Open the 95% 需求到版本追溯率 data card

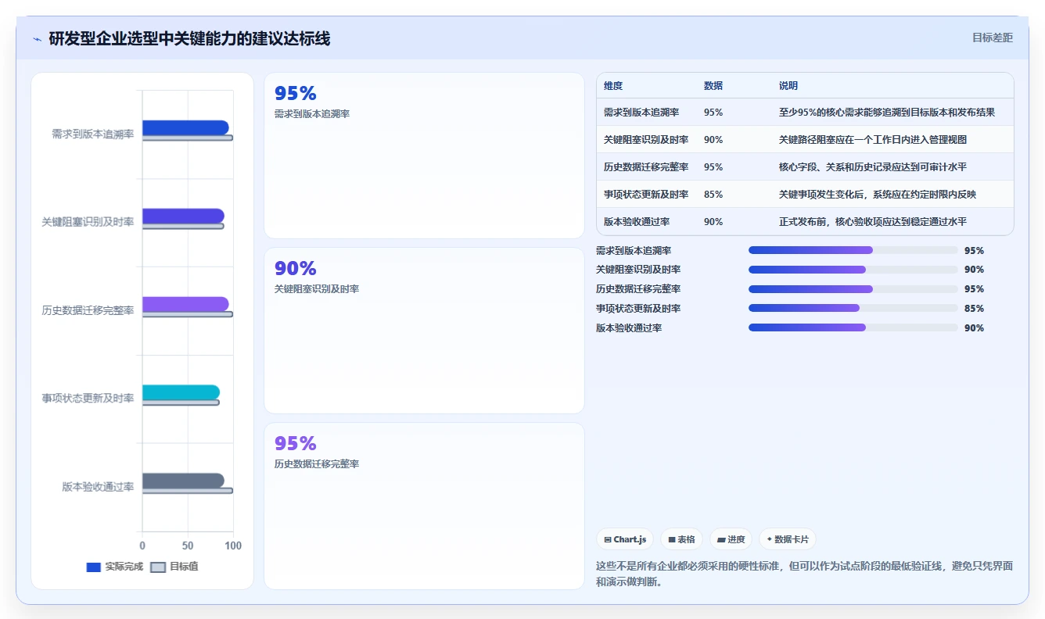point(424,156)
